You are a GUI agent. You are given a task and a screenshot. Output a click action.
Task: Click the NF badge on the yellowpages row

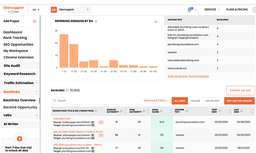101,135
